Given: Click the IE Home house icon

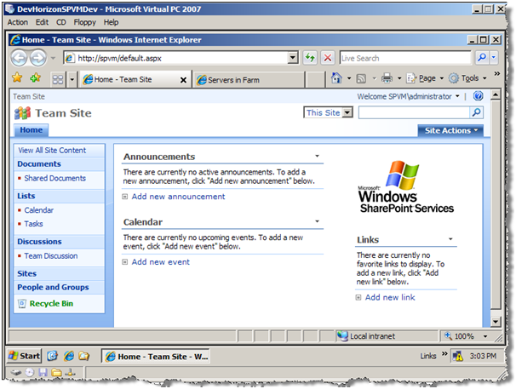Looking at the screenshot, I should click(x=336, y=78).
